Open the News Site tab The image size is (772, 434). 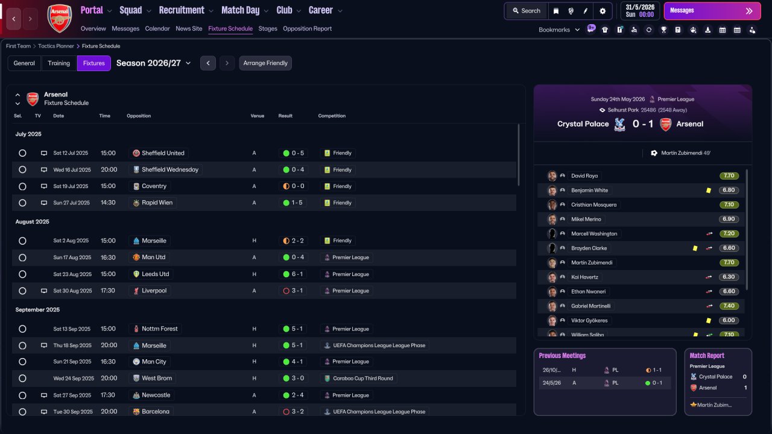point(189,28)
